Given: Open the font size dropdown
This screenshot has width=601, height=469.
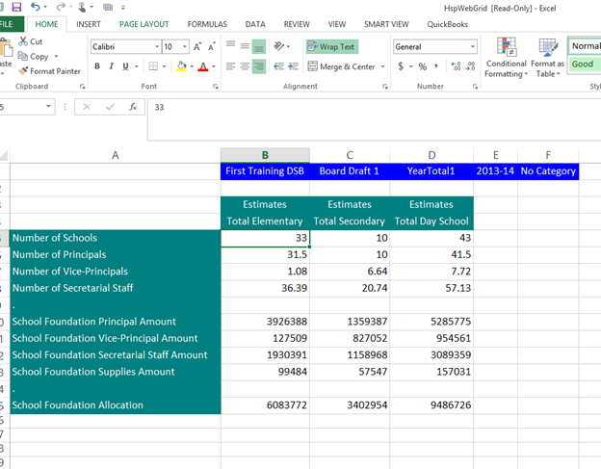Looking at the screenshot, I should 183,46.
